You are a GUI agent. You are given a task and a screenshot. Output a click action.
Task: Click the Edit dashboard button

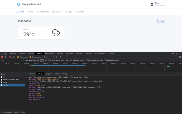(x=161, y=21)
